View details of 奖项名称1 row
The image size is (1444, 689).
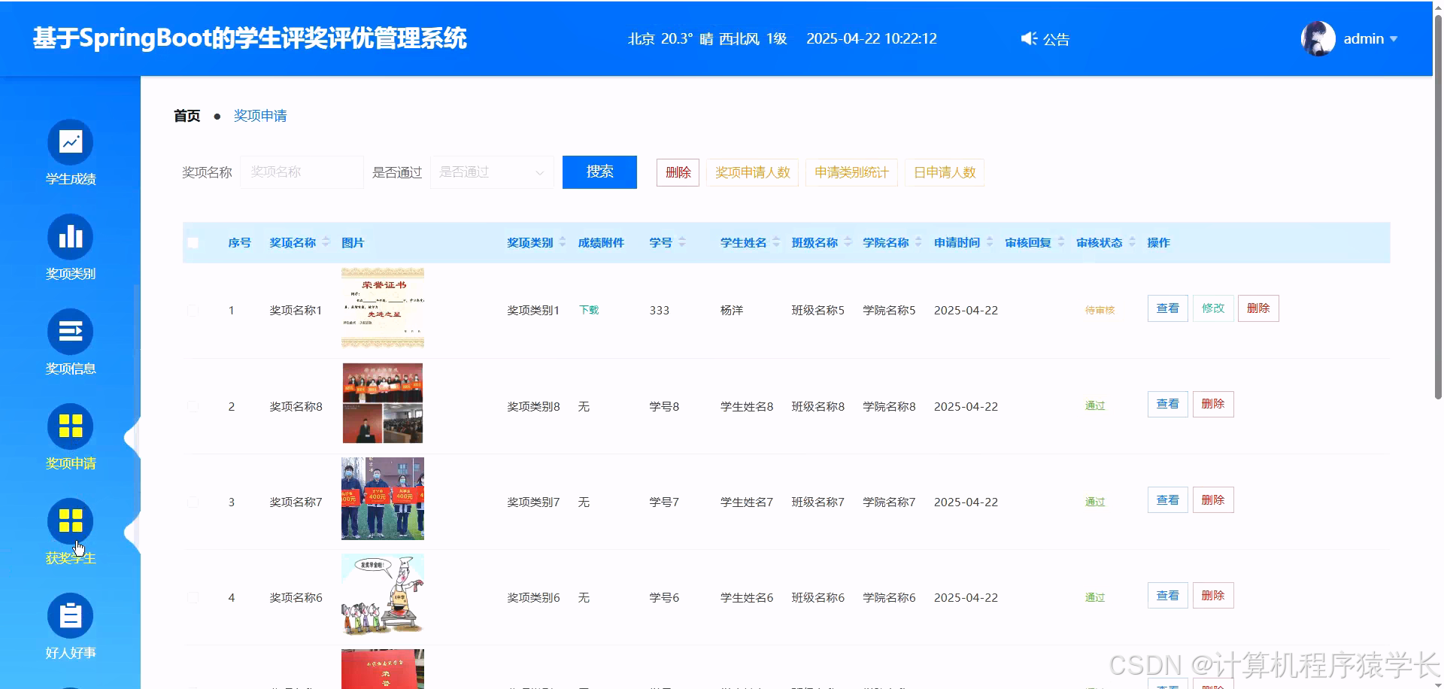(1167, 308)
